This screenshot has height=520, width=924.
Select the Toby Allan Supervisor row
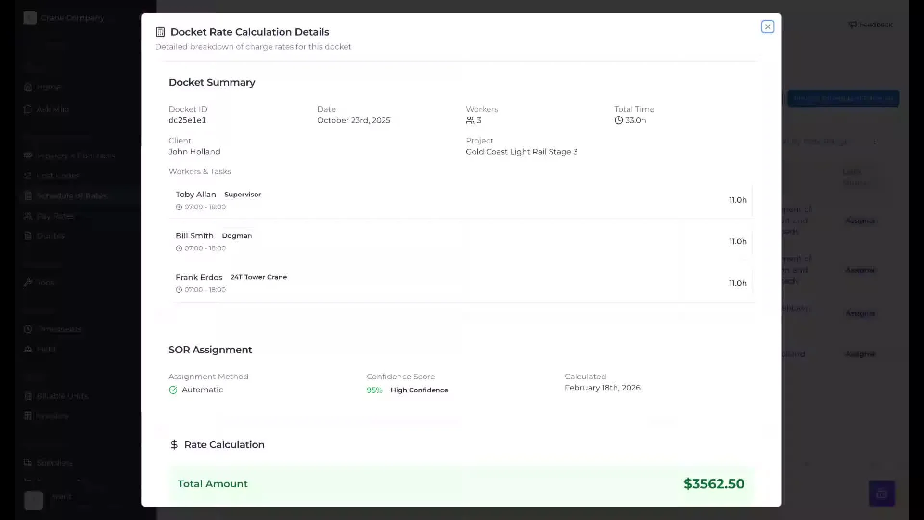click(461, 200)
